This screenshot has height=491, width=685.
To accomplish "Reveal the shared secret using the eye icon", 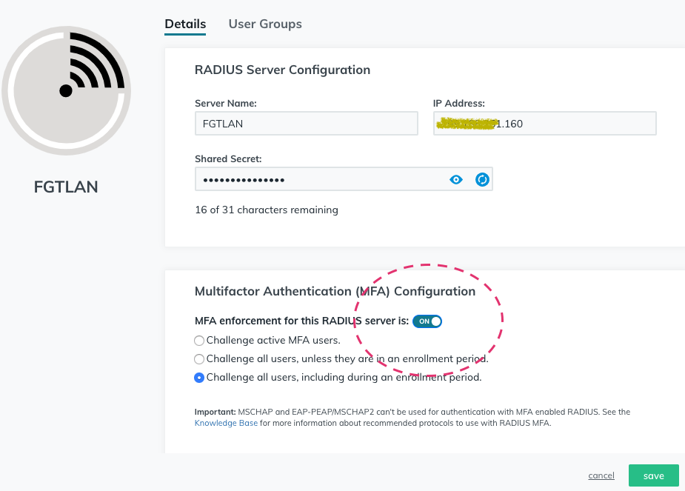I will tap(455, 179).
